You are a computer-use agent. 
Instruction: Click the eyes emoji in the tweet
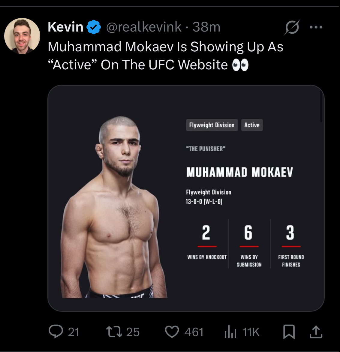[240, 65]
